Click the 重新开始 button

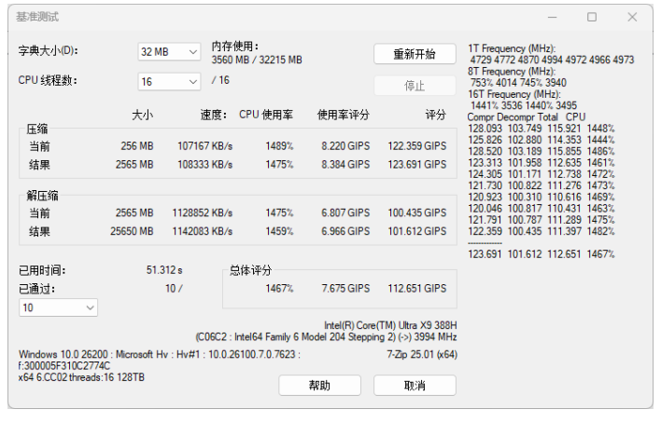pos(415,54)
